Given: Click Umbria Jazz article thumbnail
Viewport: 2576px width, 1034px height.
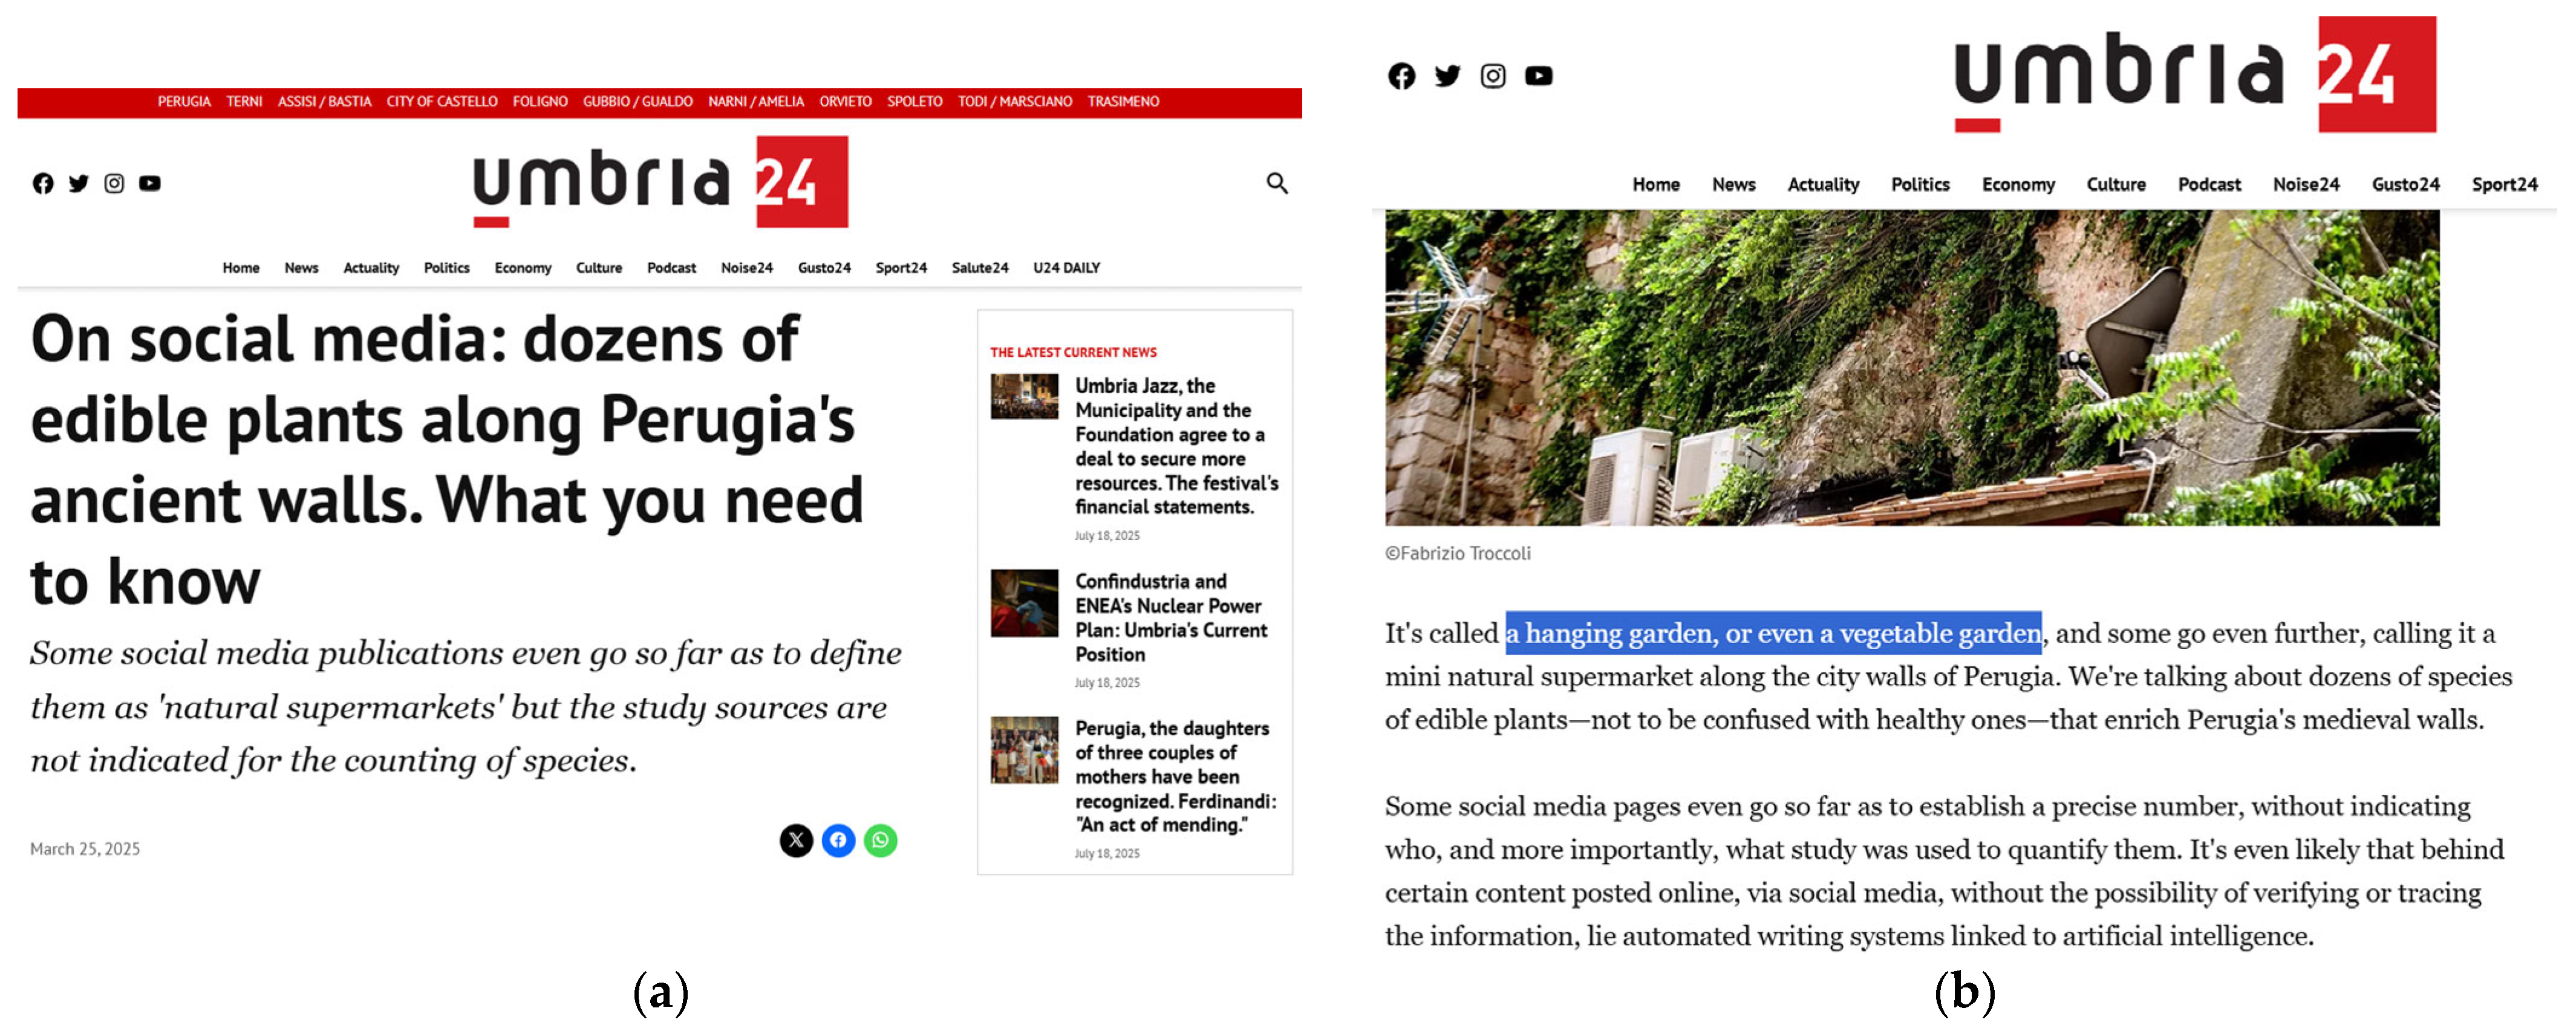Looking at the screenshot, I should (x=1024, y=397).
